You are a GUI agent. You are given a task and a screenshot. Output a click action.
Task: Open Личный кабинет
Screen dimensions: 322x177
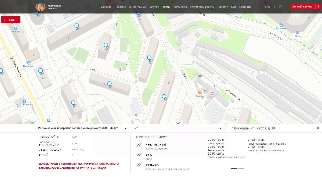point(303,7)
